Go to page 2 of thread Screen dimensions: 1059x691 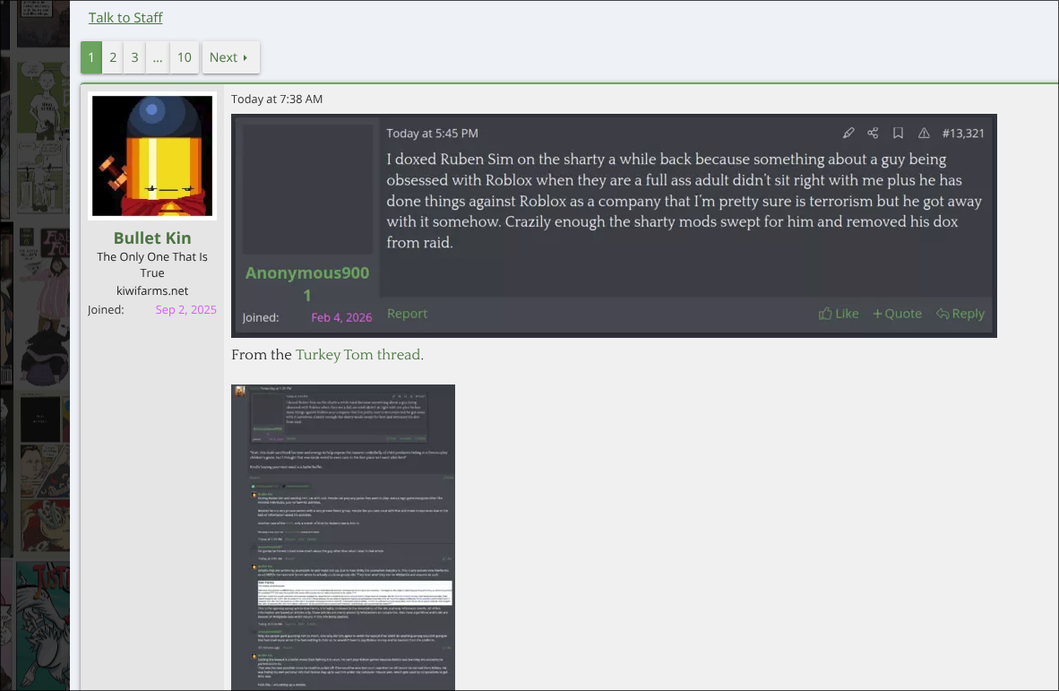[x=113, y=57]
